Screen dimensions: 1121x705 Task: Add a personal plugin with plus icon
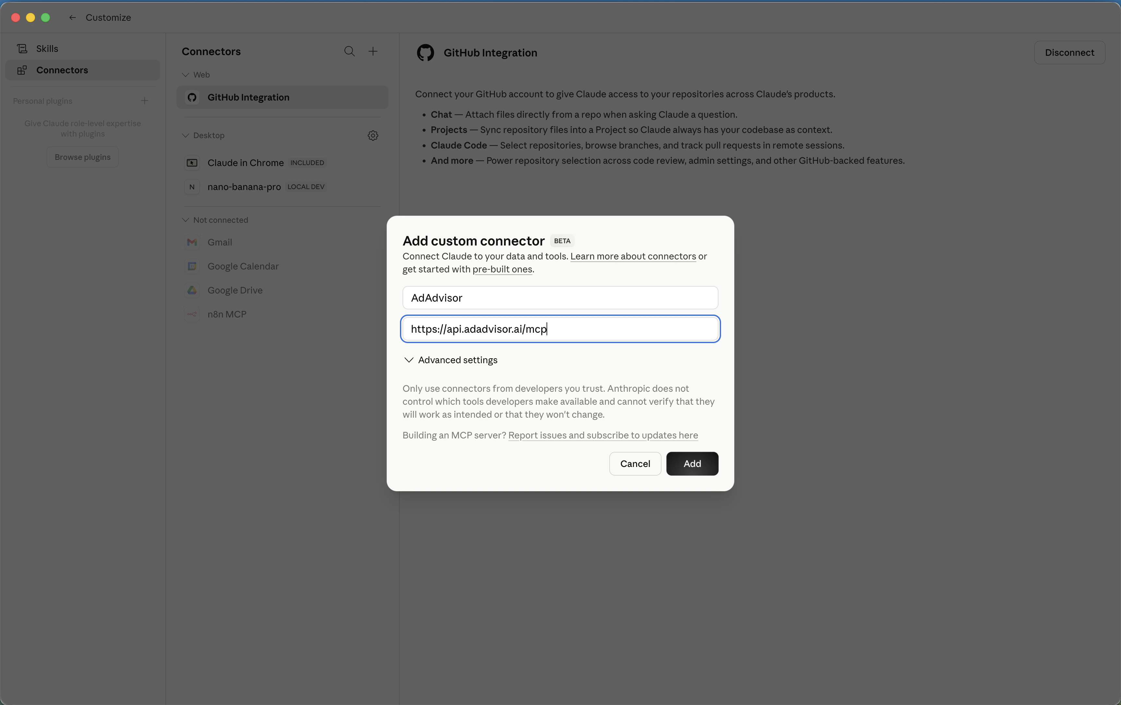pos(145,101)
